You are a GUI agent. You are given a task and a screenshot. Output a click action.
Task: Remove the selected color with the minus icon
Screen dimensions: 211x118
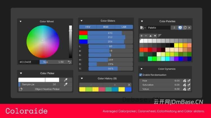[x=146, y=36]
